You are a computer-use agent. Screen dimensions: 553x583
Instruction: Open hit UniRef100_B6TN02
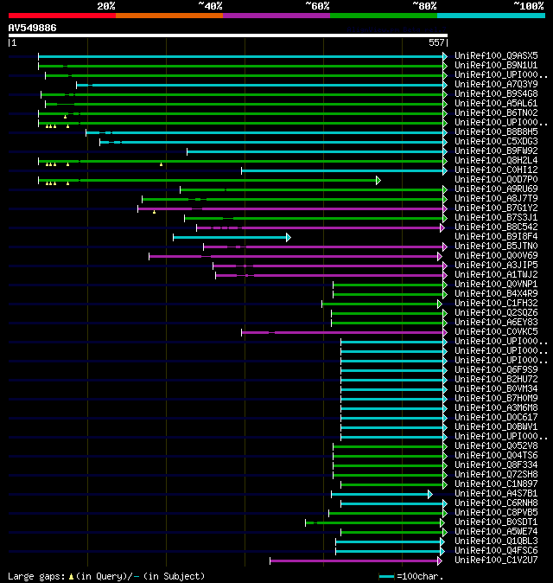(x=496, y=113)
